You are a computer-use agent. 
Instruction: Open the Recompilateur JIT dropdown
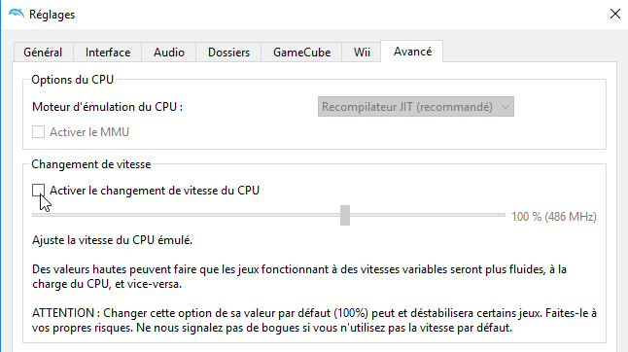tap(416, 107)
